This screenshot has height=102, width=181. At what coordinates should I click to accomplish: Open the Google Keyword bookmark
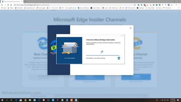point(29,8)
